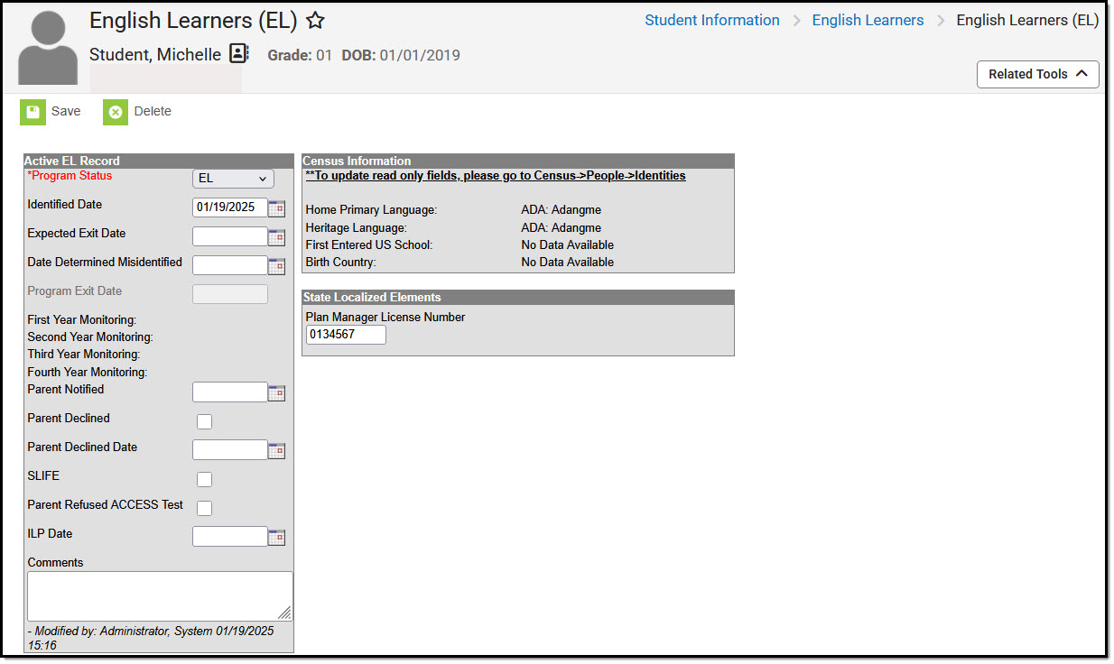Delete the EL record

[x=135, y=111]
